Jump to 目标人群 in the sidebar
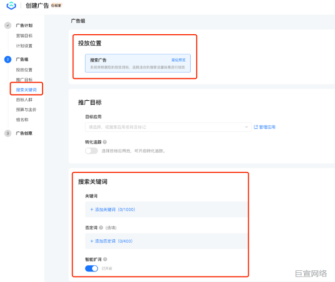 (24, 100)
